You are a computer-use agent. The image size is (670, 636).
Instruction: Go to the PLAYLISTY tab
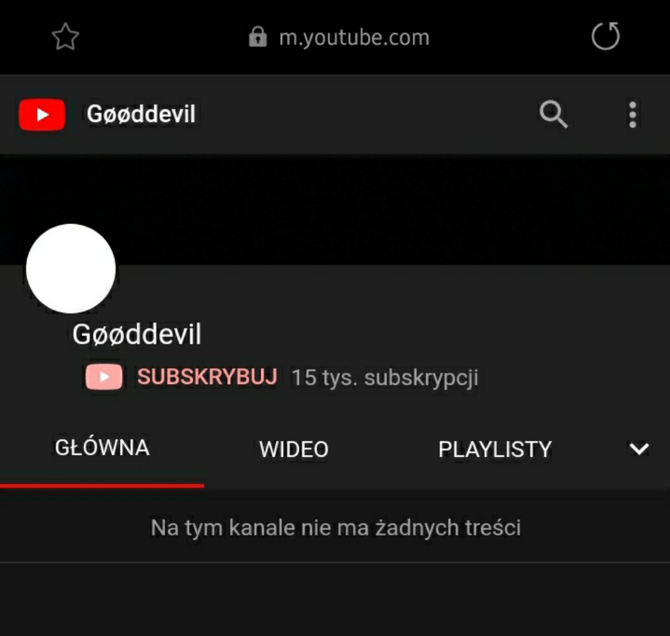(495, 449)
